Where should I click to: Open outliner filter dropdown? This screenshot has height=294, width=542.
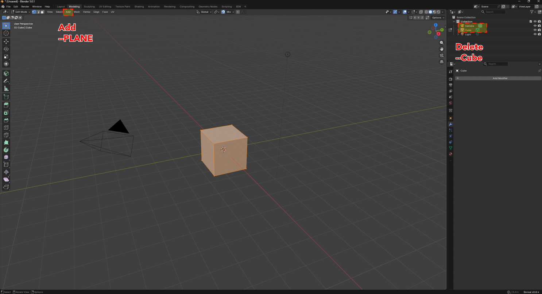pyautogui.click(x=533, y=12)
